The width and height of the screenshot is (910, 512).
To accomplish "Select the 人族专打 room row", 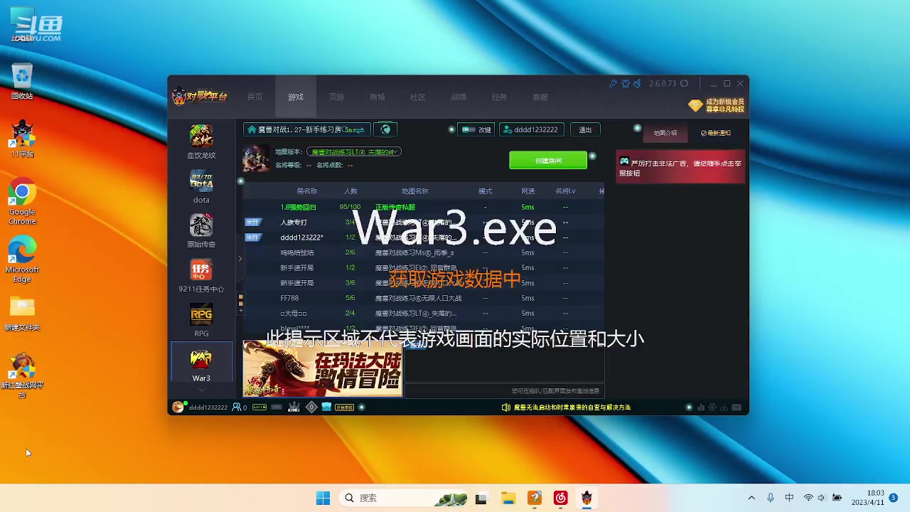I will 424,223.
